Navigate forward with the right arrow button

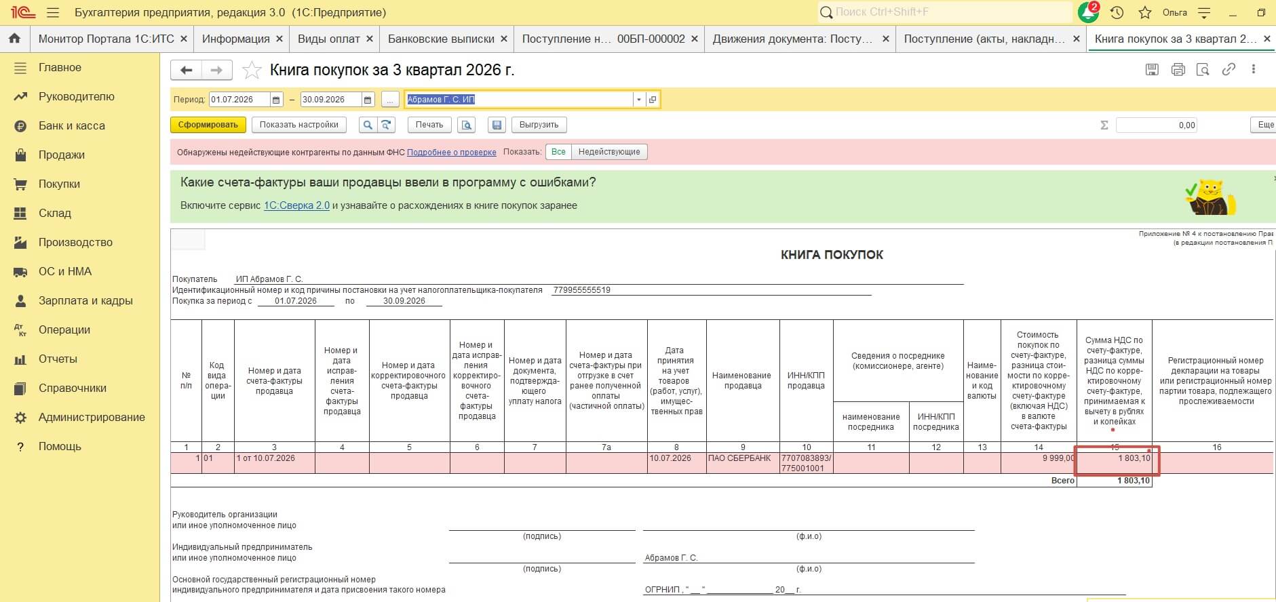(217, 70)
